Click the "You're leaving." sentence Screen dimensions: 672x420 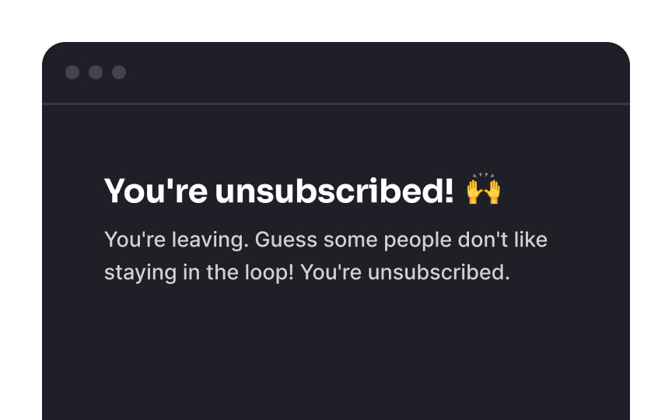coord(177,240)
